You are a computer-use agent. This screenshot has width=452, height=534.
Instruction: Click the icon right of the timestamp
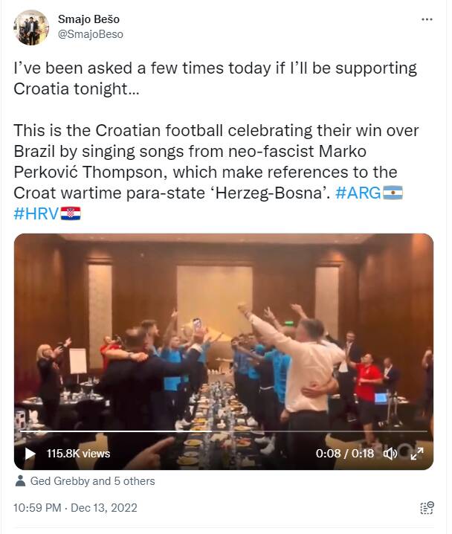(426, 509)
